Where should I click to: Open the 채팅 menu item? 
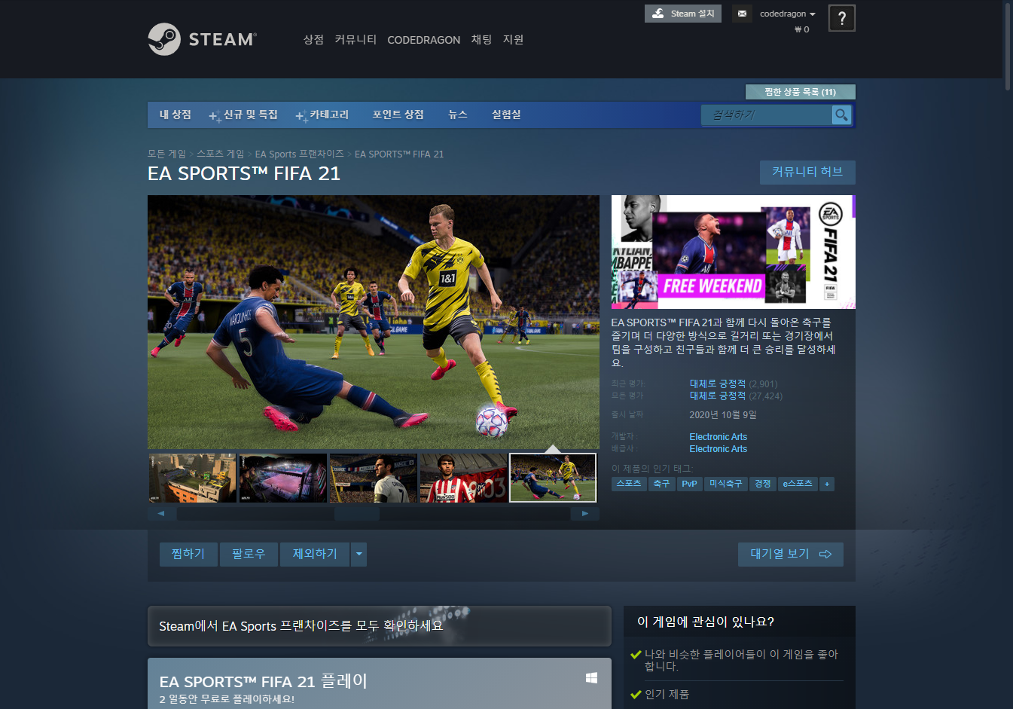(x=481, y=40)
